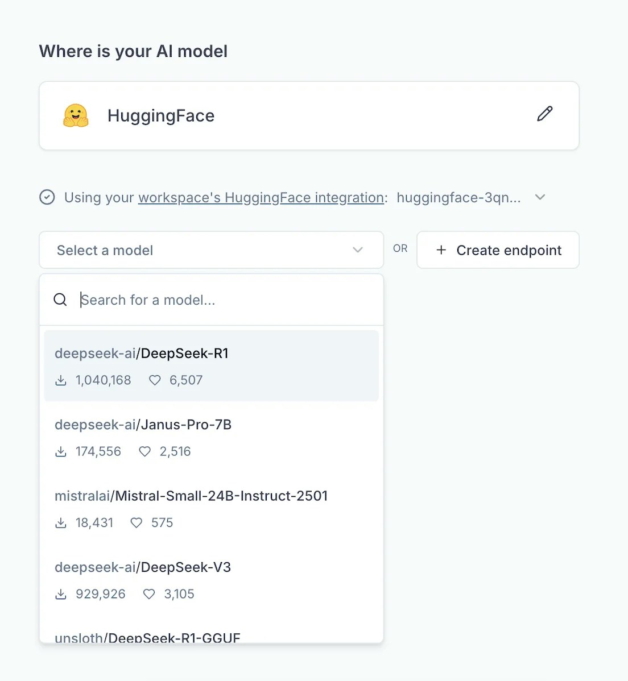The height and width of the screenshot is (681, 628).
Task: Click the plus icon inside Create endpoint
Action: tap(441, 250)
